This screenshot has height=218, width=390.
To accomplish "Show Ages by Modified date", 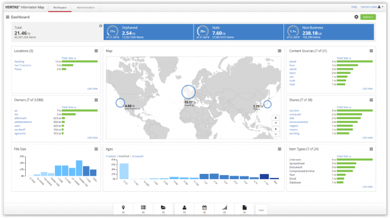I will coord(124,156).
